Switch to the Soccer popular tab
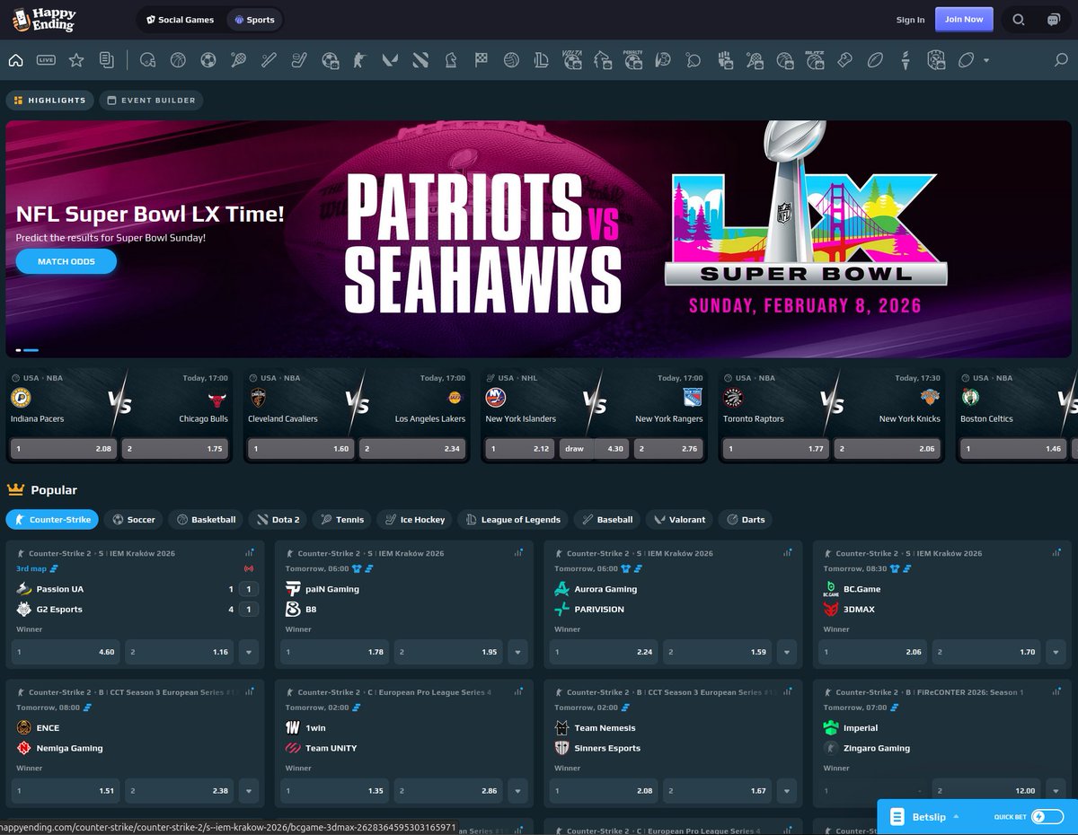This screenshot has height=835, width=1078. point(133,519)
